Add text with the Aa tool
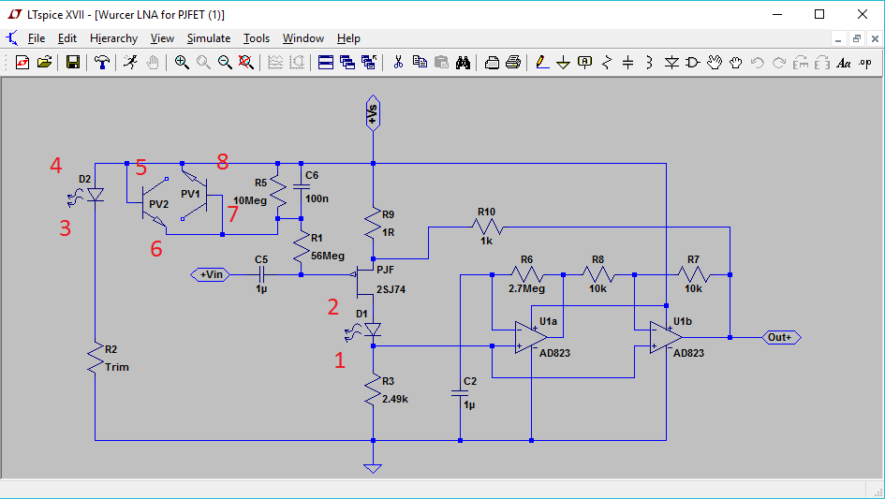The image size is (885, 499). [844, 62]
